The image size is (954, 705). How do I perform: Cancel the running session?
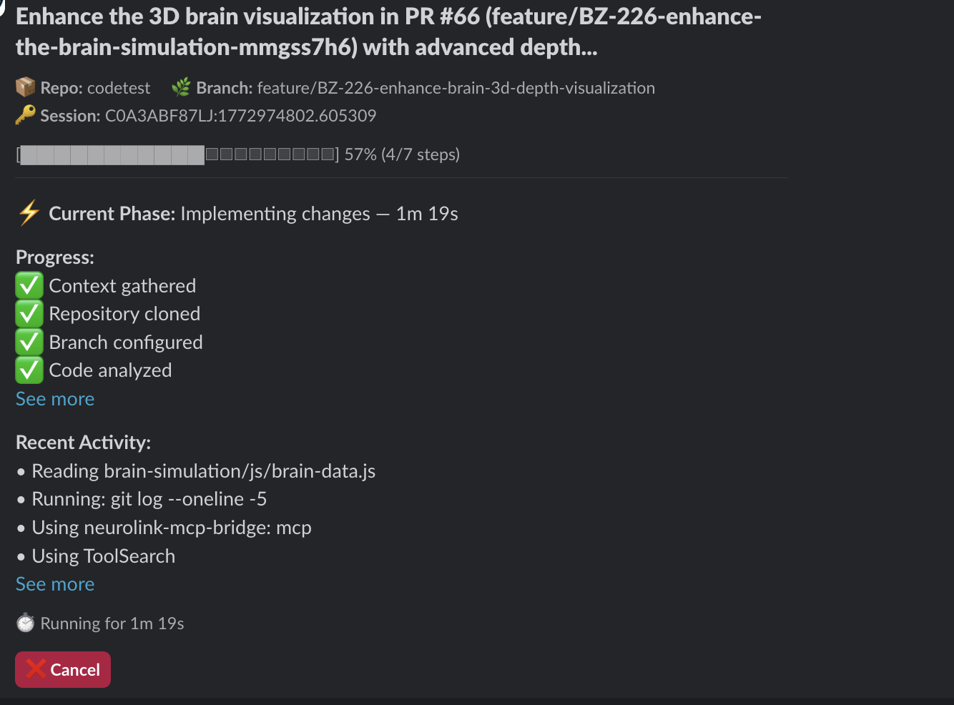(63, 669)
